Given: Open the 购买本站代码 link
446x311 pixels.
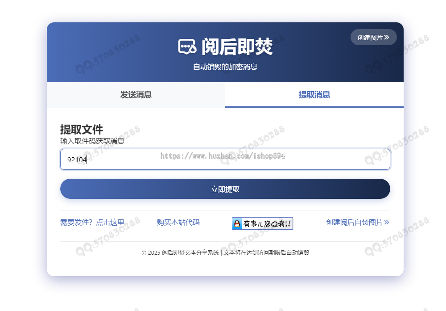Looking at the screenshot, I should tap(178, 223).
